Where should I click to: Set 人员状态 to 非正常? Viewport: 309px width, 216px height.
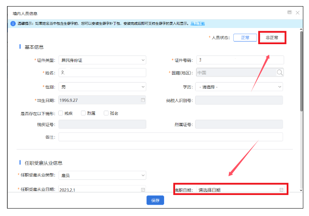click(272, 38)
